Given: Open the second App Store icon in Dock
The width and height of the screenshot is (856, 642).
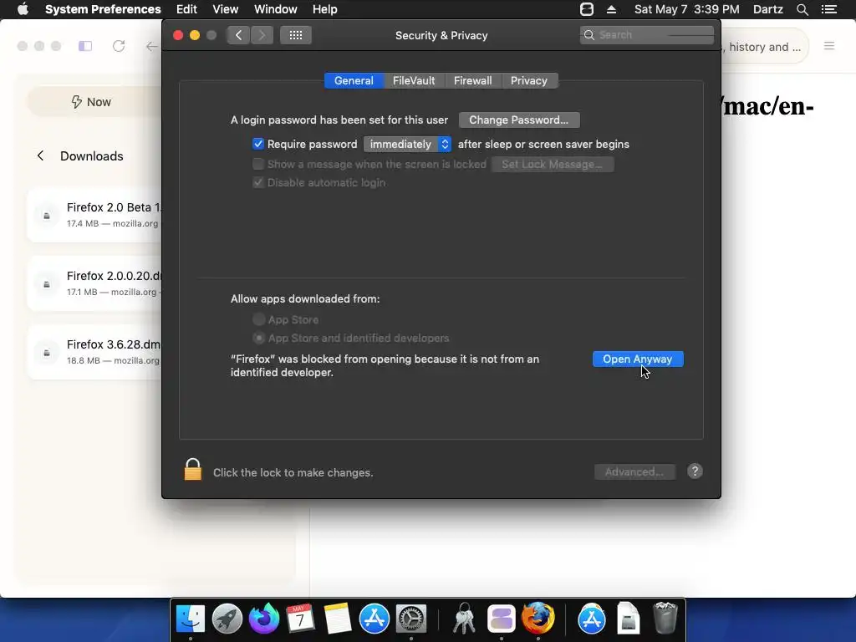Looking at the screenshot, I should 592,619.
